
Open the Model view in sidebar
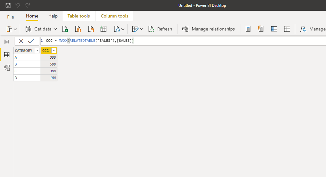[7, 68]
